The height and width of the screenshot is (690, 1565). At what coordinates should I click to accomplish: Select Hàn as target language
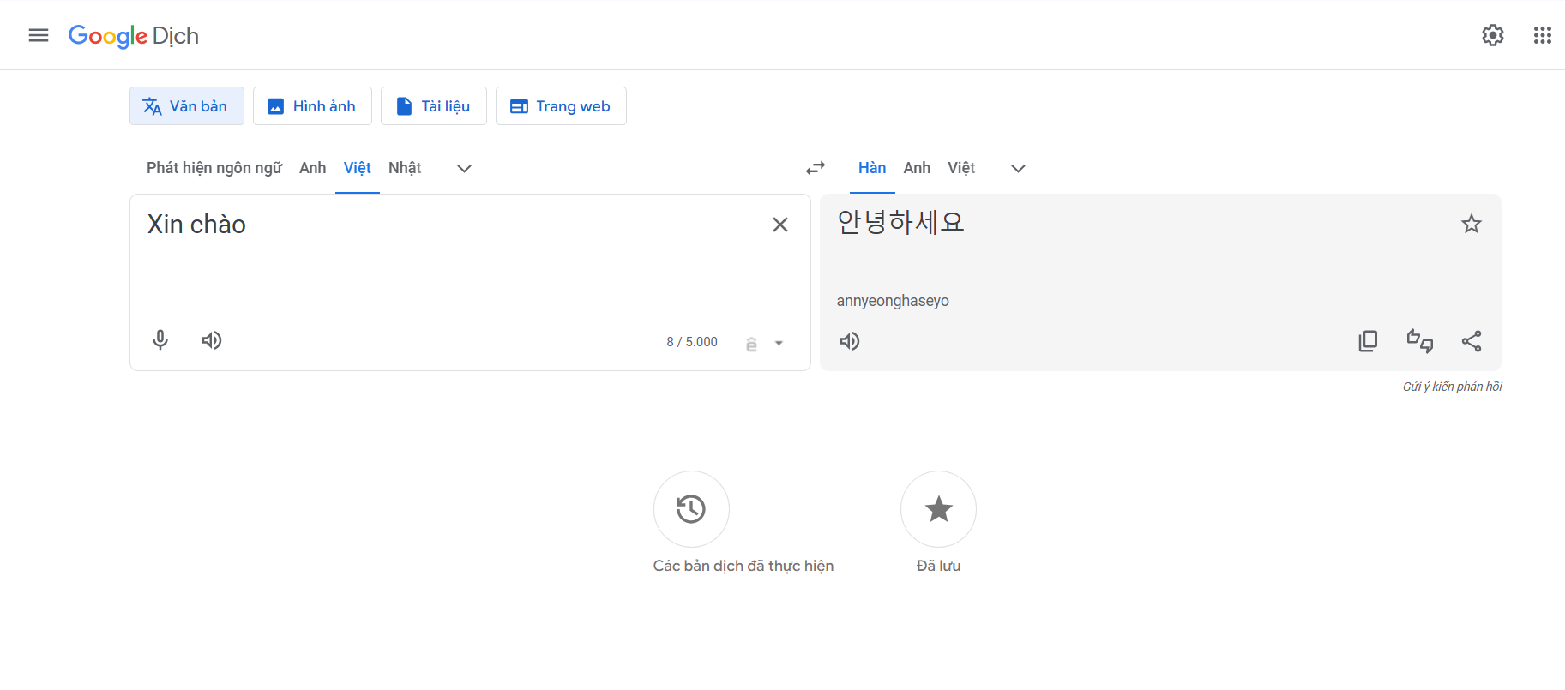(872, 168)
